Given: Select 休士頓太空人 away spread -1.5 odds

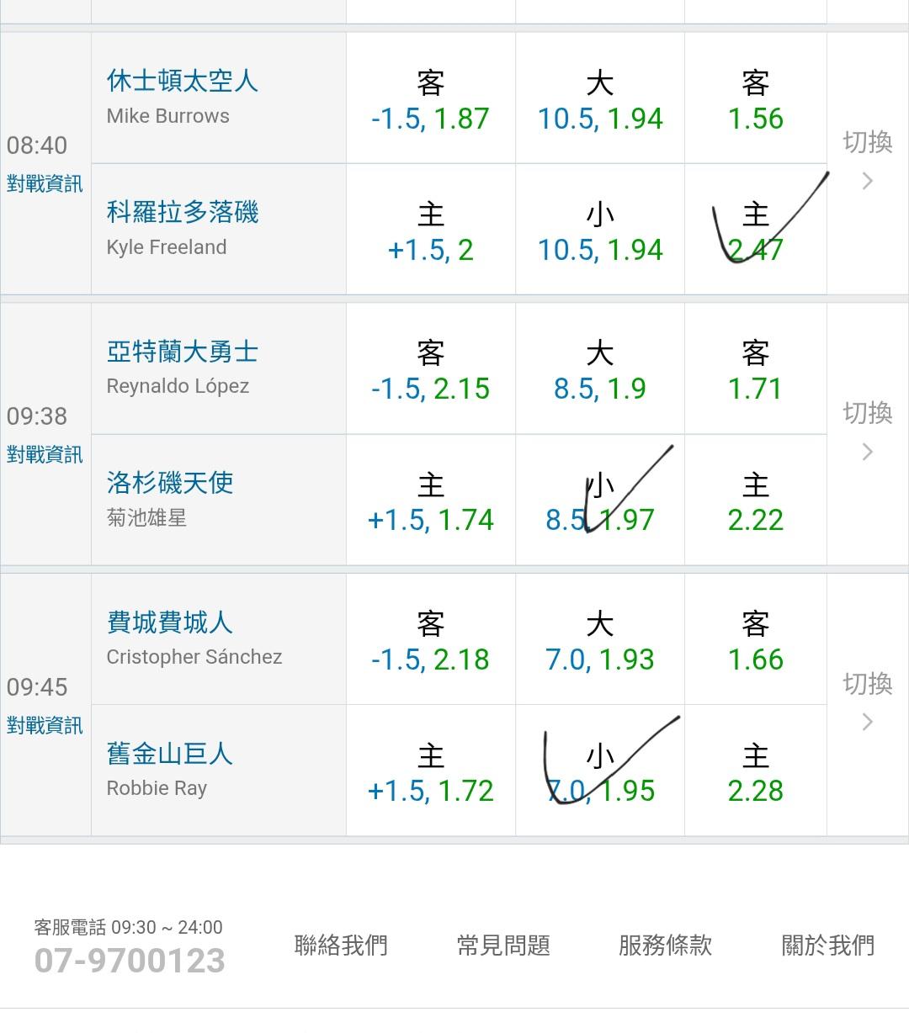Looking at the screenshot, I should point(430,101).
